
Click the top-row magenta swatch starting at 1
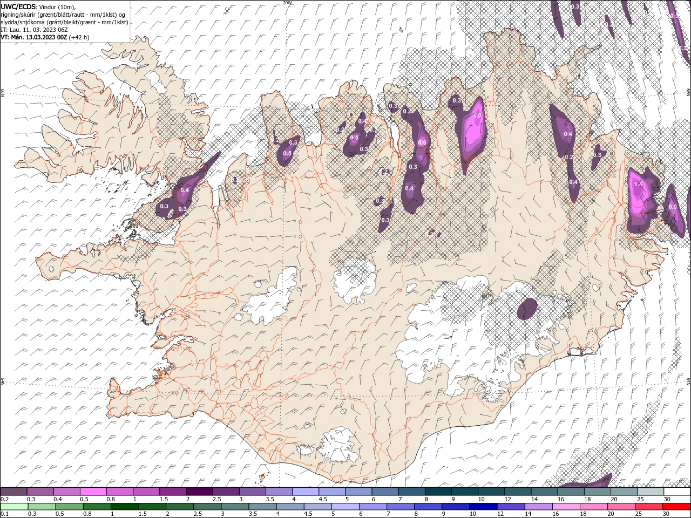click(x=146, y=492)
